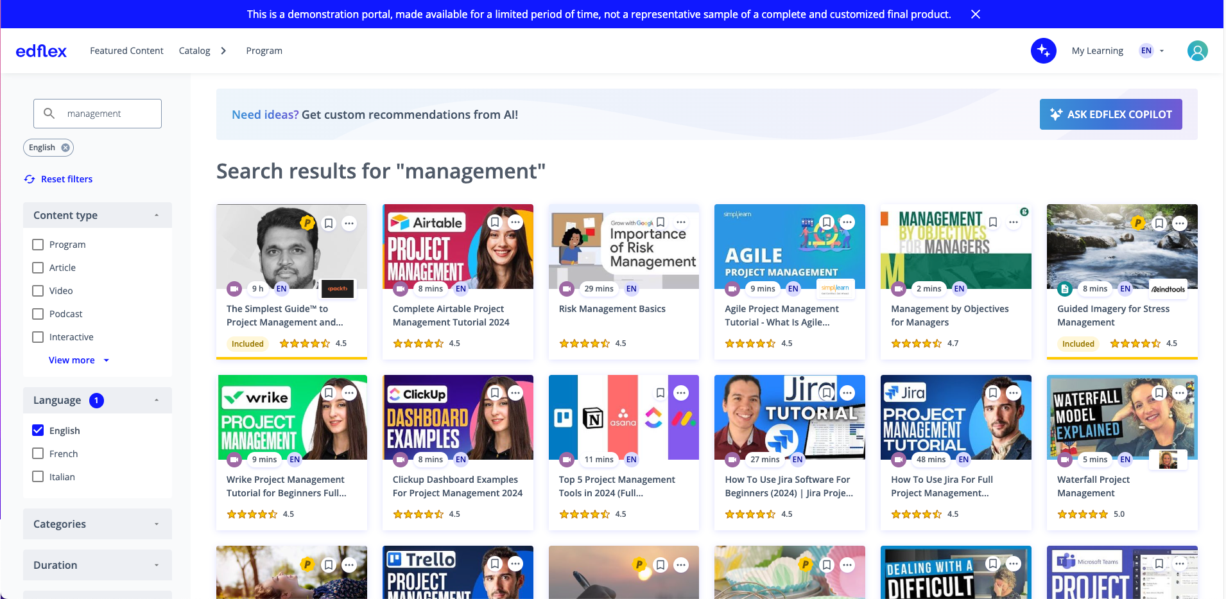Remove the English filter chip
Image resolution: width=1226 pixels, height=599 pixels.
pos(65,148)
